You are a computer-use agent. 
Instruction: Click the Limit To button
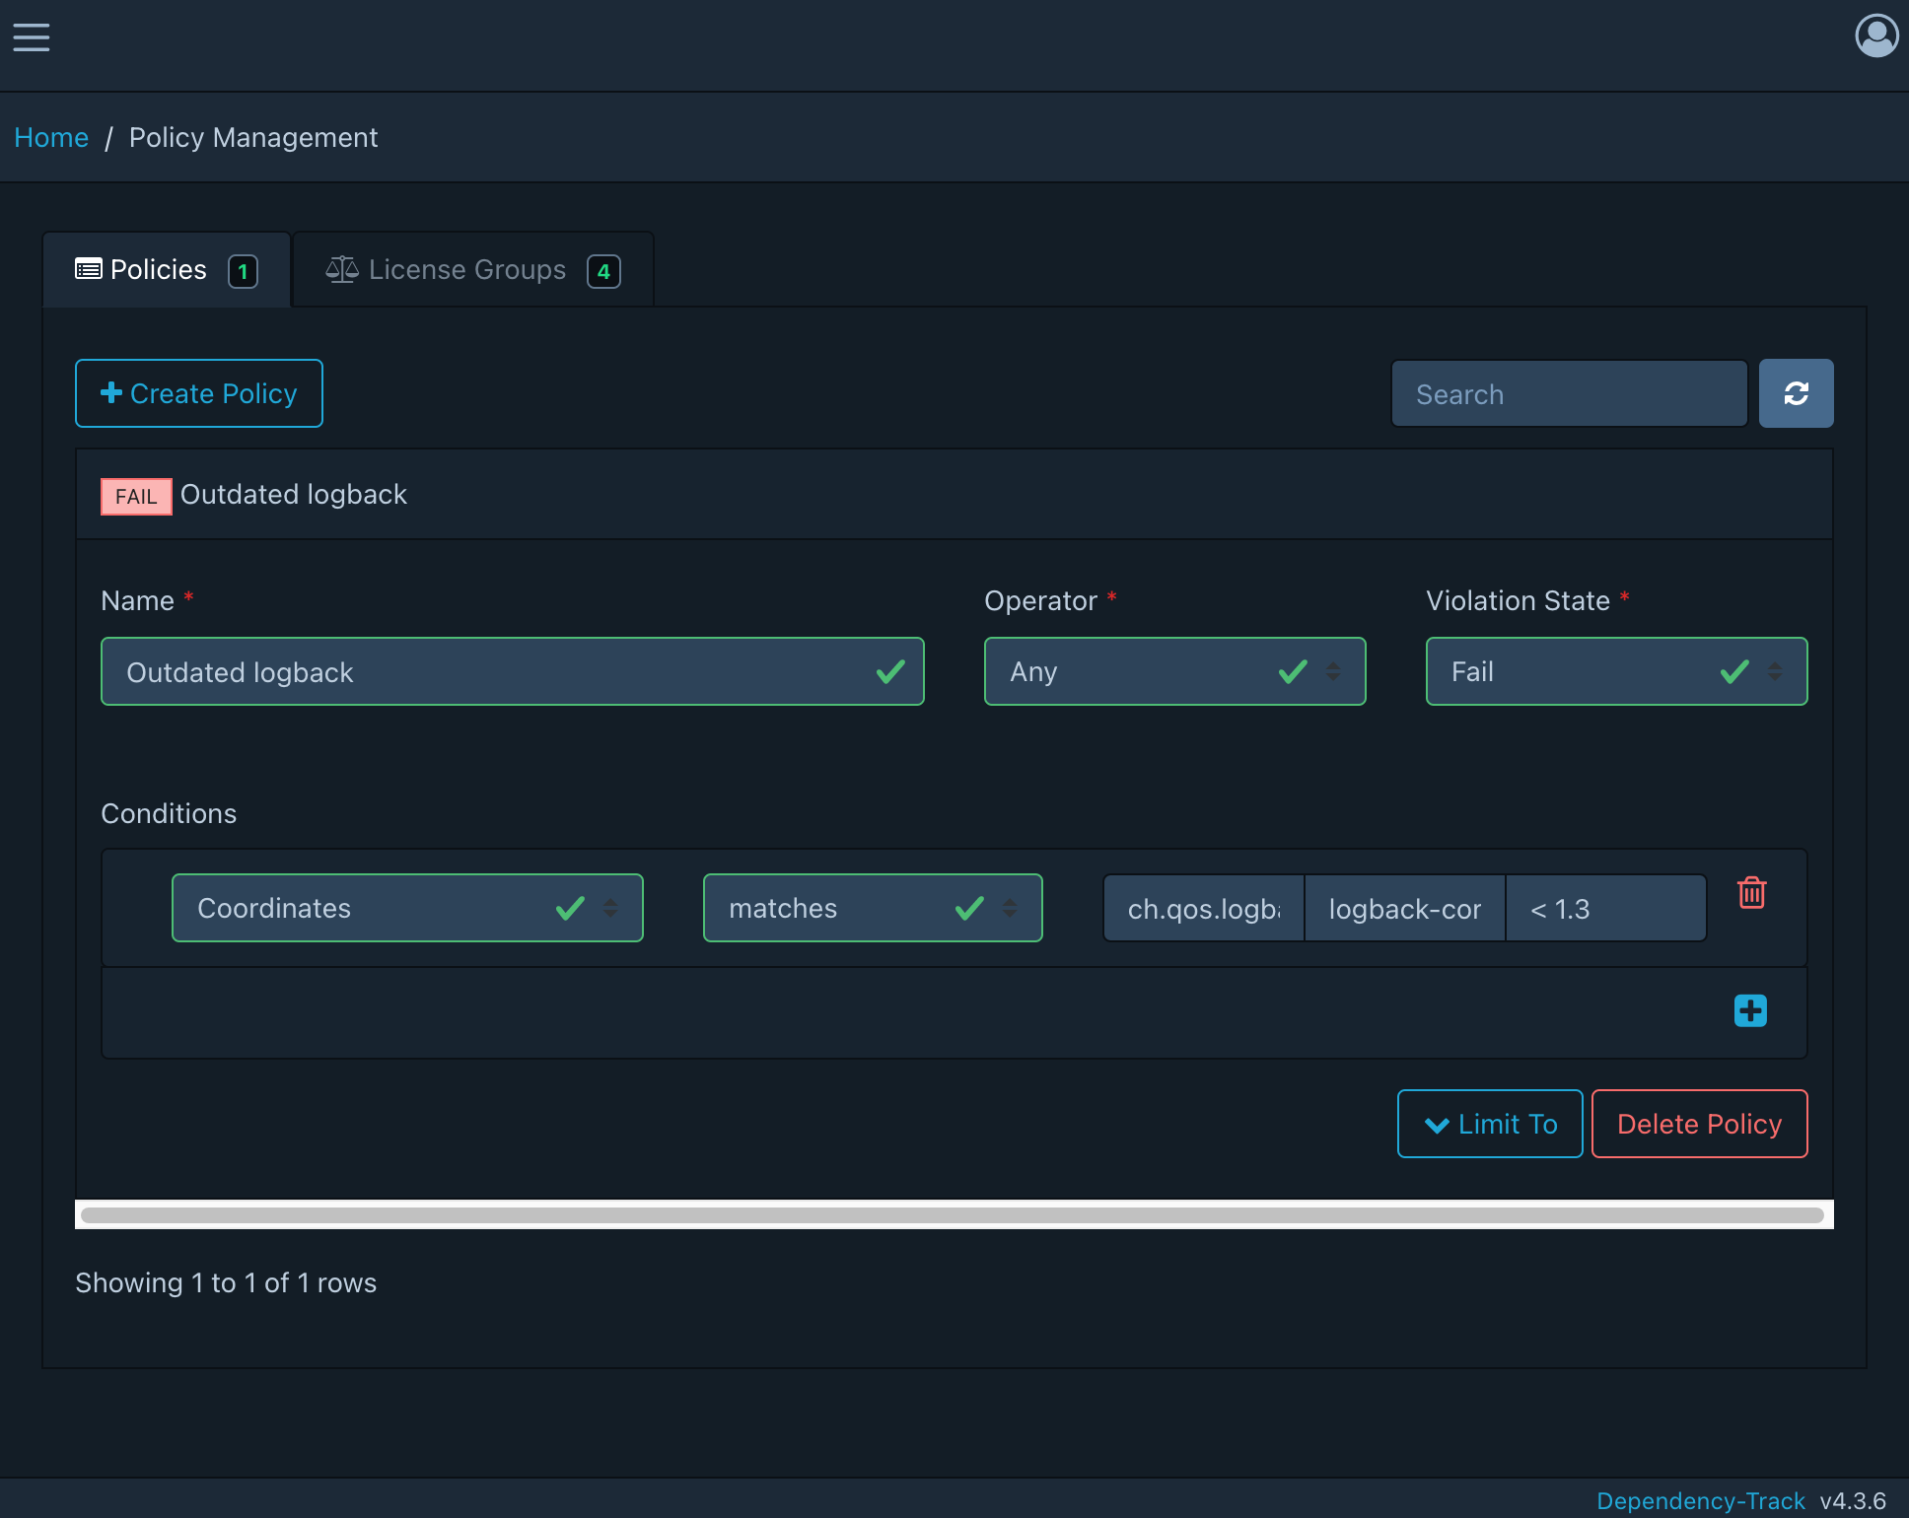coord(1491,1125)
